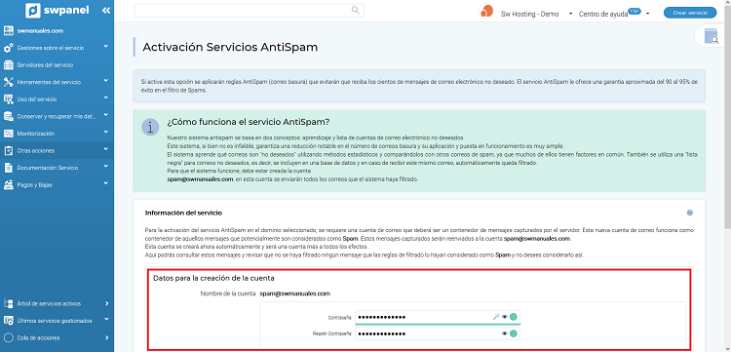The image size is (731, 352).
Task: Show the Repetir Contraseña field with eye icon
Action: tap(505, 333)
